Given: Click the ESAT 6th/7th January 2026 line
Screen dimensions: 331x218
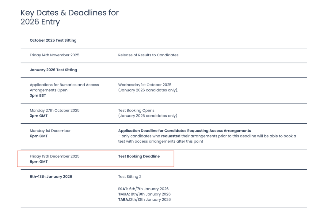Looking at the screenshot, I should (143, 189).
